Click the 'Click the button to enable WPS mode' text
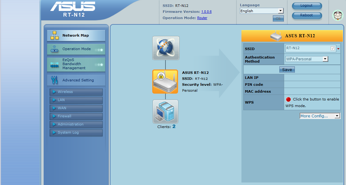 point(312,102)
